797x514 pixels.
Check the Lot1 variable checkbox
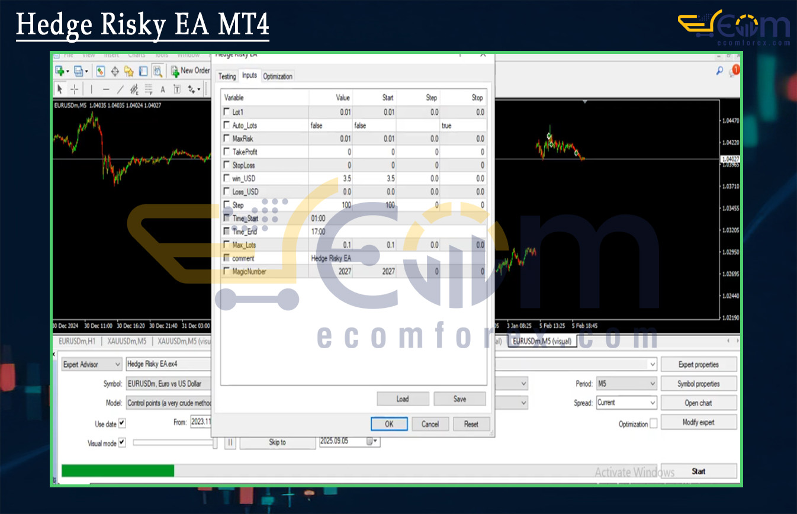226,112
